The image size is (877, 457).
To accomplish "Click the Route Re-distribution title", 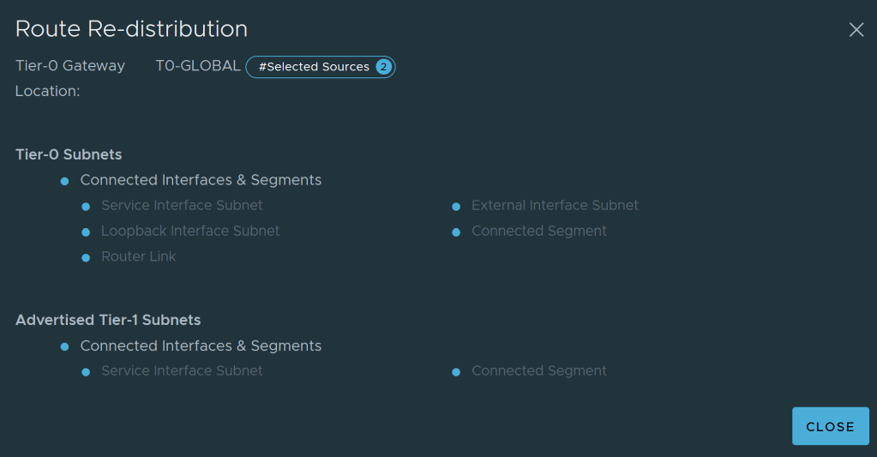I will tap(131, 29).
